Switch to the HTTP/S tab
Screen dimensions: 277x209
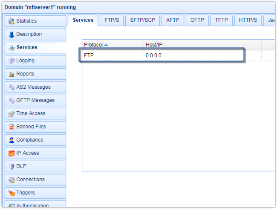click(x=248, y=20)
